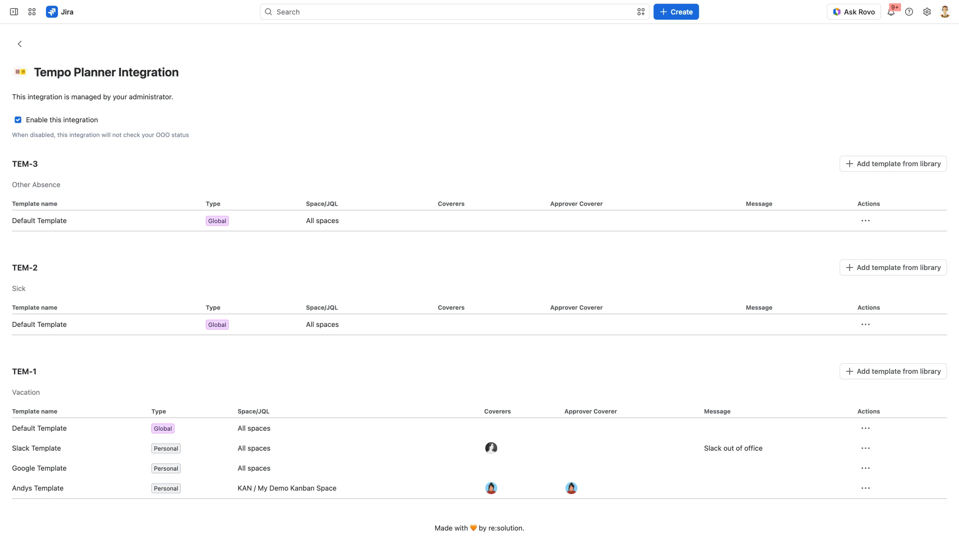Click the Global tag in TEM-2 row

coord(217,325)
